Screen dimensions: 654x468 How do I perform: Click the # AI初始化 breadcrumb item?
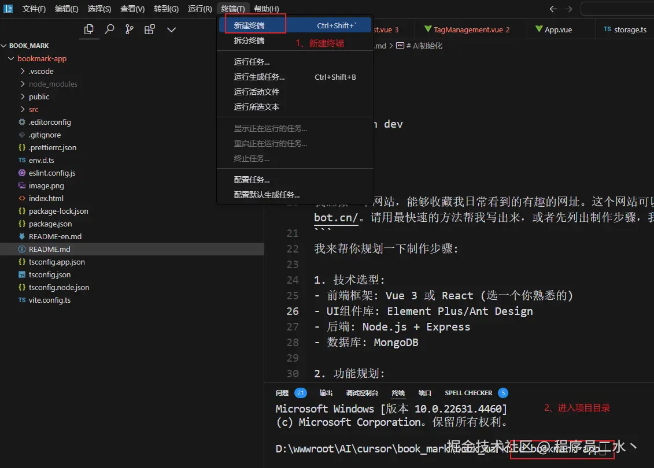coord(424,46)
